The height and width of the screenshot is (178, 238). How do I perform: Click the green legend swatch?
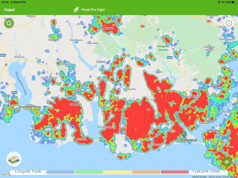pos(89,172)
